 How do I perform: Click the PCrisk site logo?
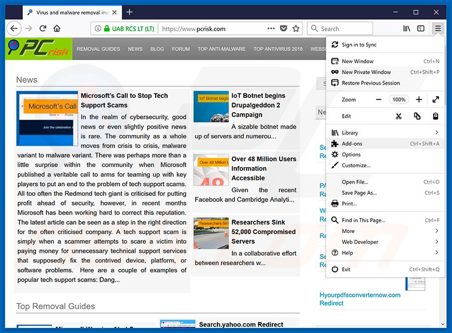click(39, 49)
